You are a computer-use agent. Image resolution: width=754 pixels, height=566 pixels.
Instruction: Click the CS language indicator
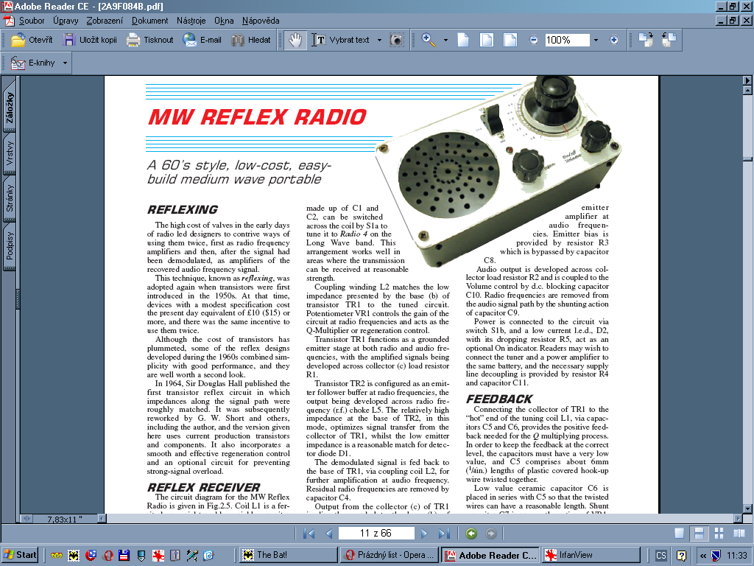661,556
